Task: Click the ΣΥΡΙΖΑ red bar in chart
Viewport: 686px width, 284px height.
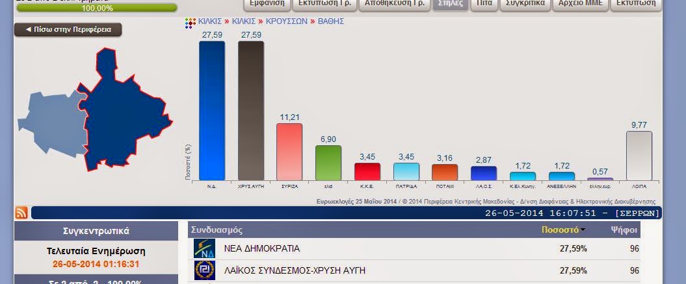Action: (x=289, y=152)
